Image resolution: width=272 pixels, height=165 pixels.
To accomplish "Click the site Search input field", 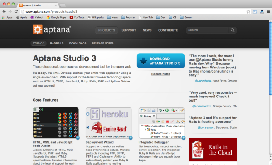I will (x=208, y=30).
